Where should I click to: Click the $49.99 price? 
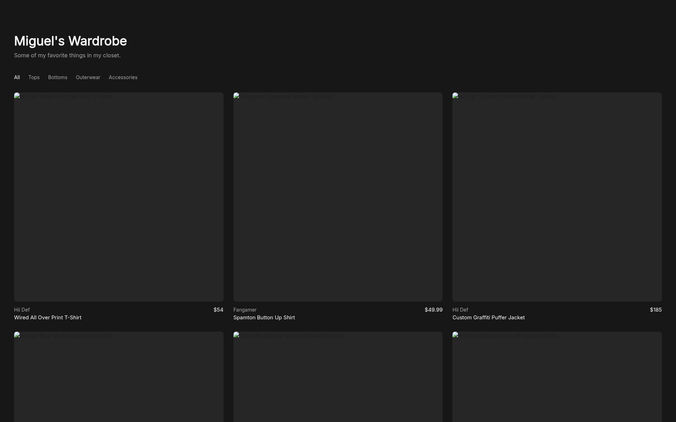pos(433,310)
